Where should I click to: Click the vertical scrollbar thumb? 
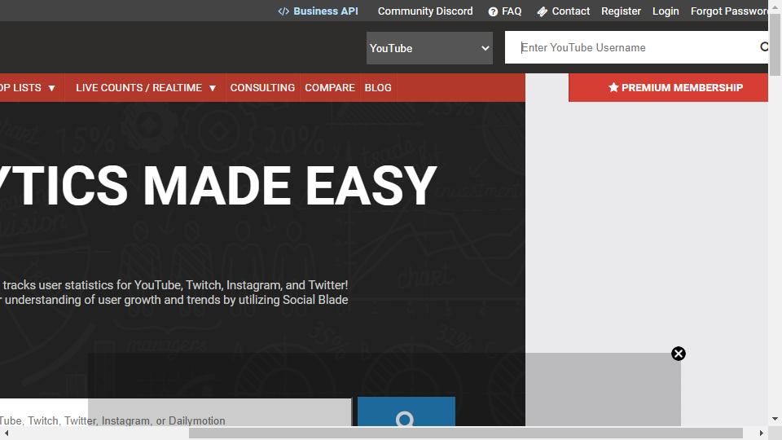pos(775,45)
